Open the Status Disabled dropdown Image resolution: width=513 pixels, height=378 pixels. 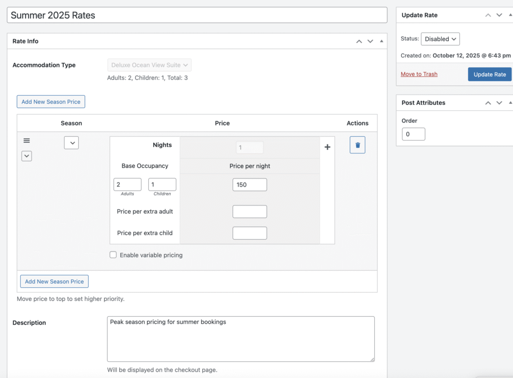coord(440,39)
